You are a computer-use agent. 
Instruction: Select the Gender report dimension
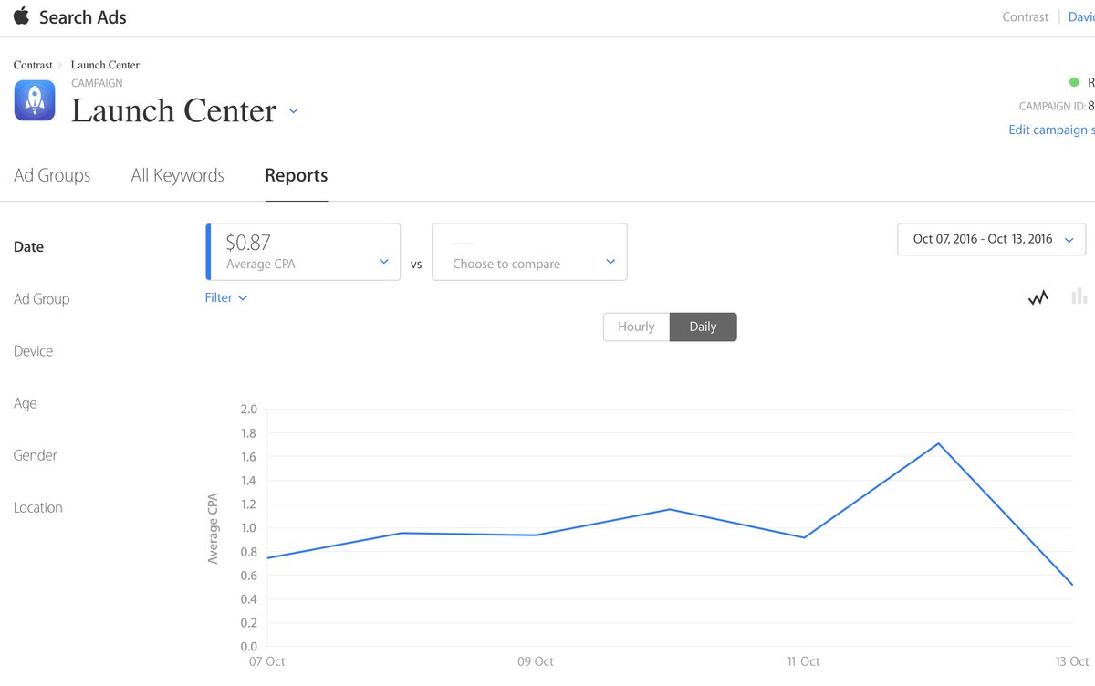pyautogui.click(x=36, y=455)
